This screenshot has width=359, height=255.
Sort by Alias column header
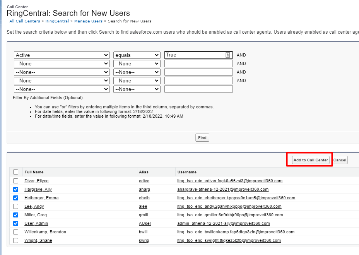pos(144,172)
